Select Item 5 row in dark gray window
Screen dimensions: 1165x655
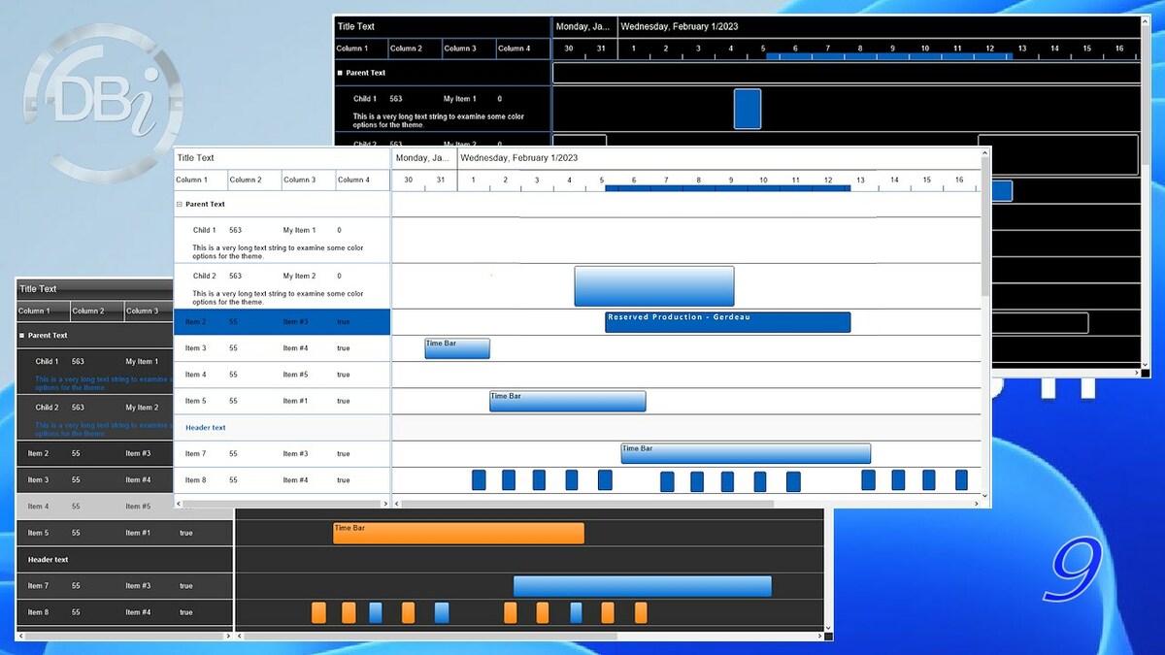pos(124,533)
